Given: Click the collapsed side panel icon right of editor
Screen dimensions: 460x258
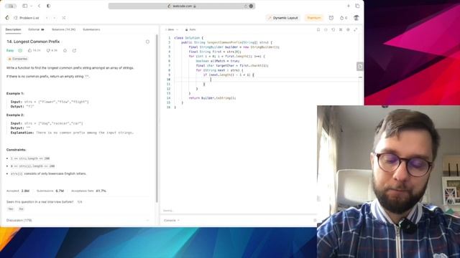Looking at the screenshot, I should coord(360,67).
